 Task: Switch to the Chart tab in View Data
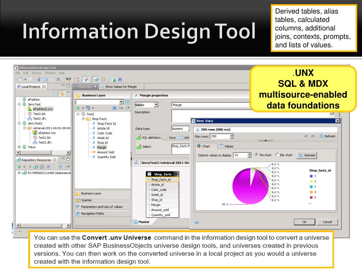point(206,146)
